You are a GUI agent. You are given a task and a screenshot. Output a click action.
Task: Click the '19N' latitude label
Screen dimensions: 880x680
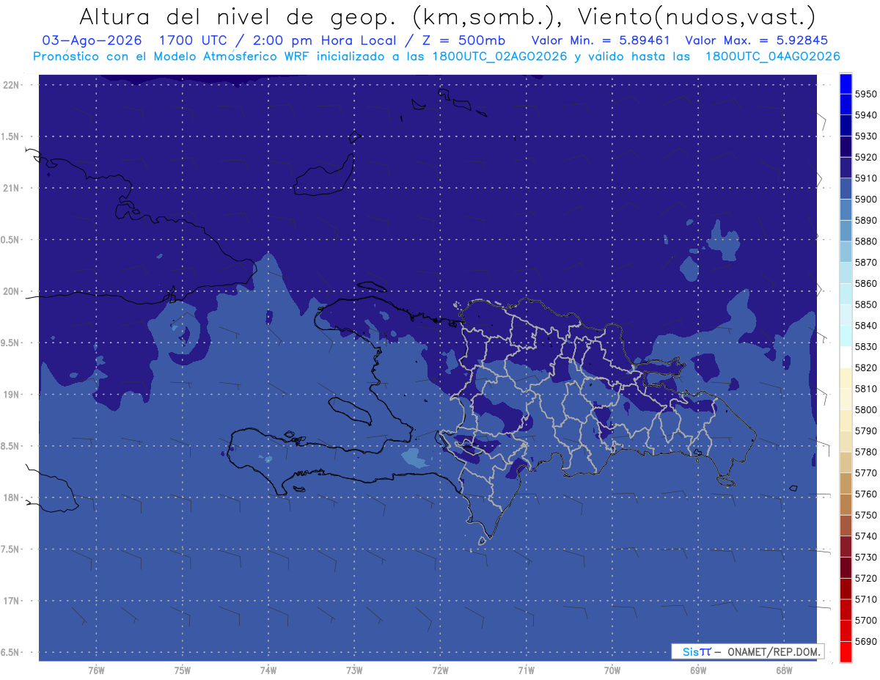pos(12,395)
